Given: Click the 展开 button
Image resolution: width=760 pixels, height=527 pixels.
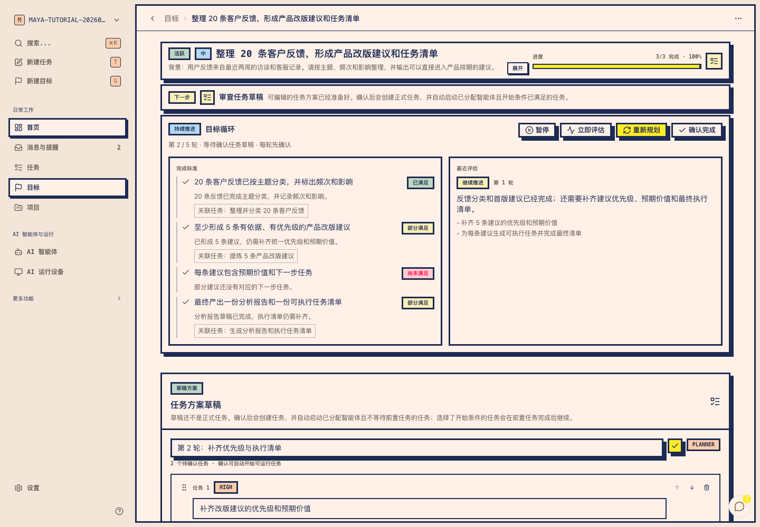Looking at the screenshot, I should (x=518, y=69).
